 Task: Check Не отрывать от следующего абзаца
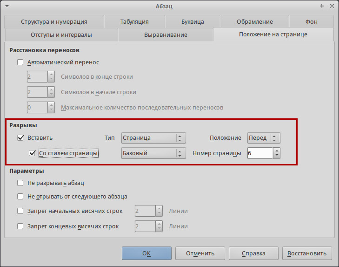(20, 196)
